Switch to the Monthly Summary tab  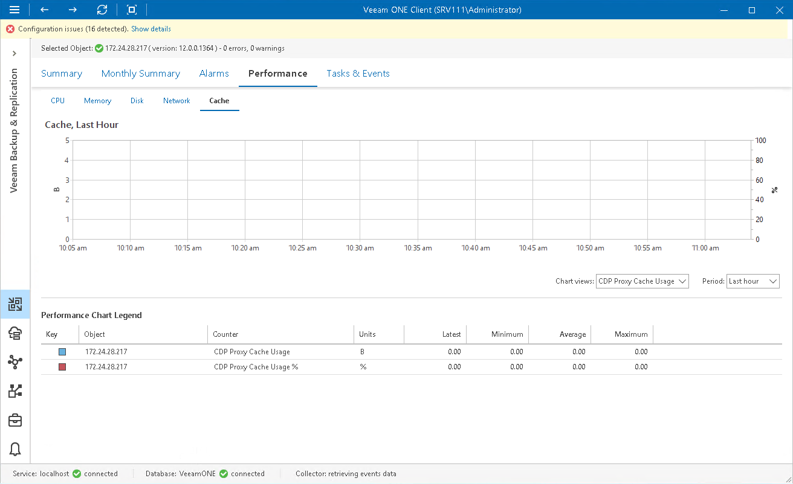click(x=141, y=74)
